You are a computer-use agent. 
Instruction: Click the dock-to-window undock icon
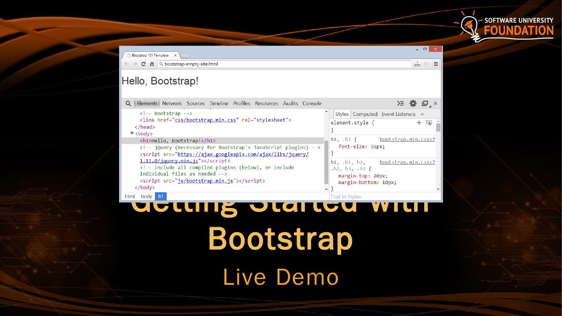(425, 103)
